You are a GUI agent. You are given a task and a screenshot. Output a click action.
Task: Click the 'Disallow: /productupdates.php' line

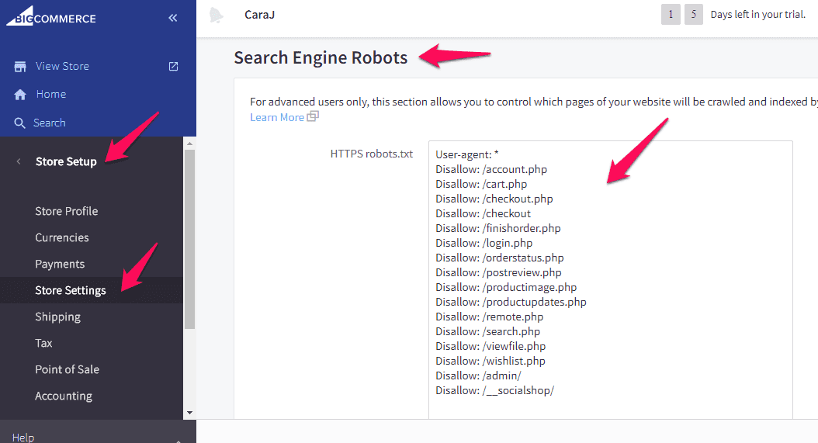(511, 302)
